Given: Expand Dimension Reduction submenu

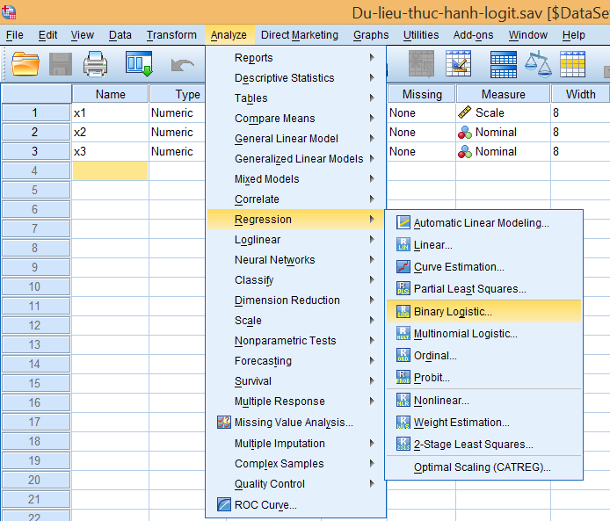Looking at the screenshot, I should coord(296,300).
